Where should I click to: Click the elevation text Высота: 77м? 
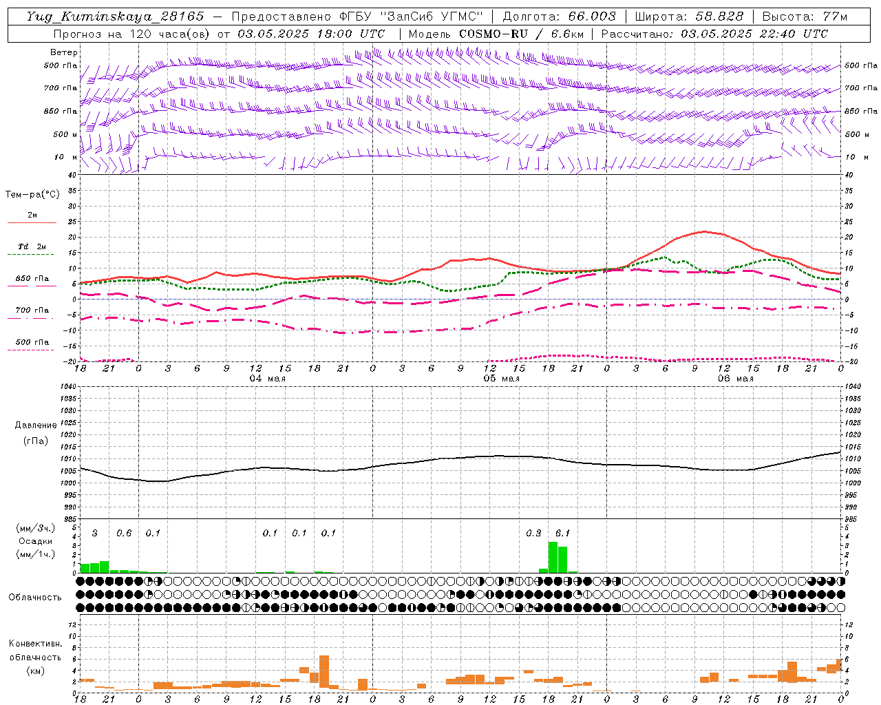pos(805,16)
